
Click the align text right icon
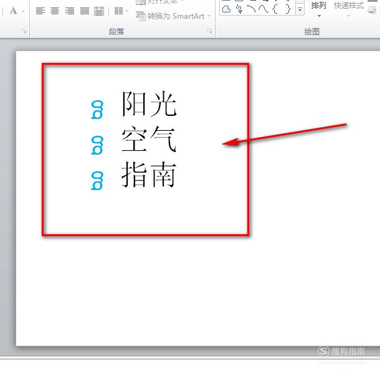(70, 11)
